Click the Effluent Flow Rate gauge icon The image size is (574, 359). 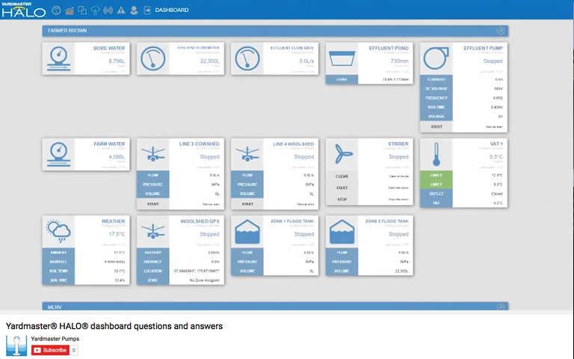tap(247, 58)
